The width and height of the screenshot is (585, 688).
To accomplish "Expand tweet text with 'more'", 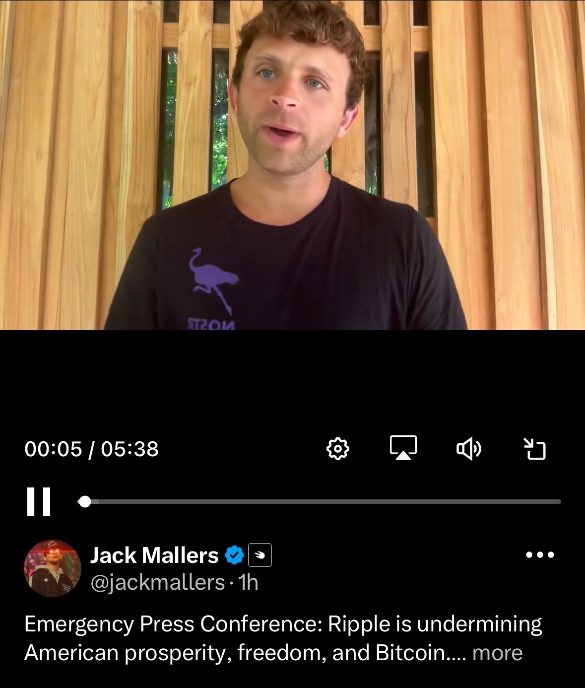I will [x=497, y=653].
